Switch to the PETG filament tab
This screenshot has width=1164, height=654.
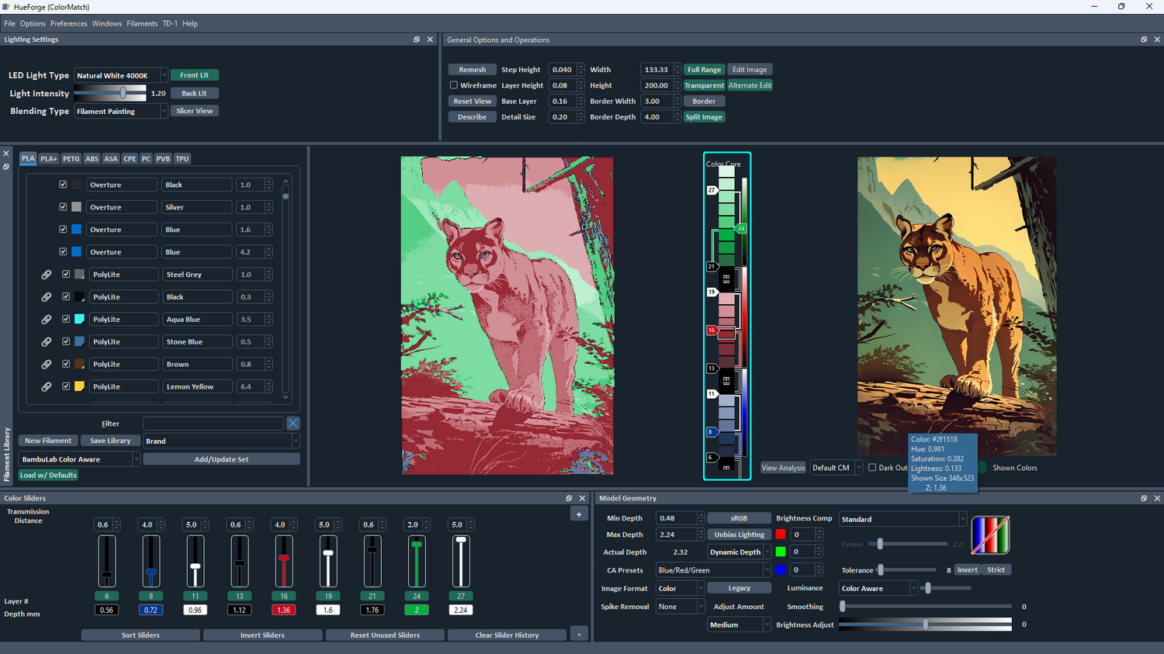click(71, 158)
